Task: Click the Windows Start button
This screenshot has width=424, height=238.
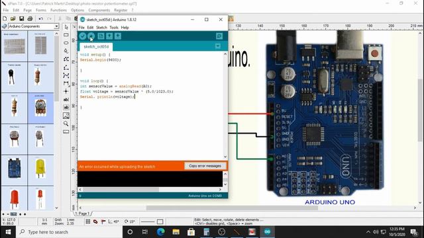Action: [x=8, y=232]
